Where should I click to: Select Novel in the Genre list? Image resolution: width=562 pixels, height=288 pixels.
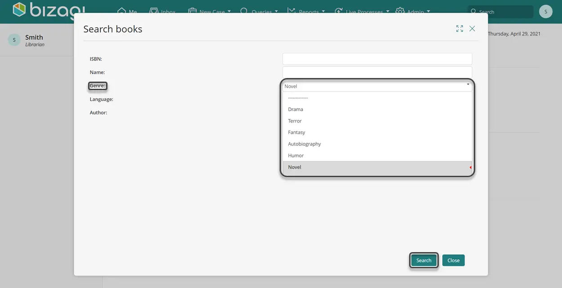point(377,167)
